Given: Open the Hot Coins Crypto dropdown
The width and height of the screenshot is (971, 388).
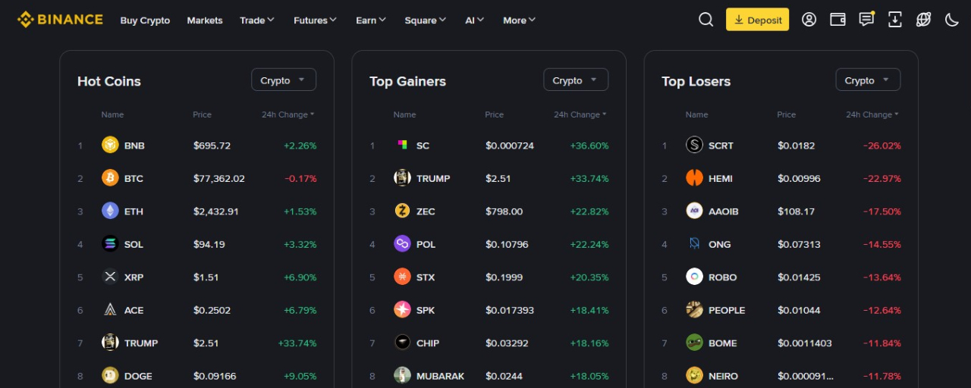Looking at the screenshot, I should (284, 80).
